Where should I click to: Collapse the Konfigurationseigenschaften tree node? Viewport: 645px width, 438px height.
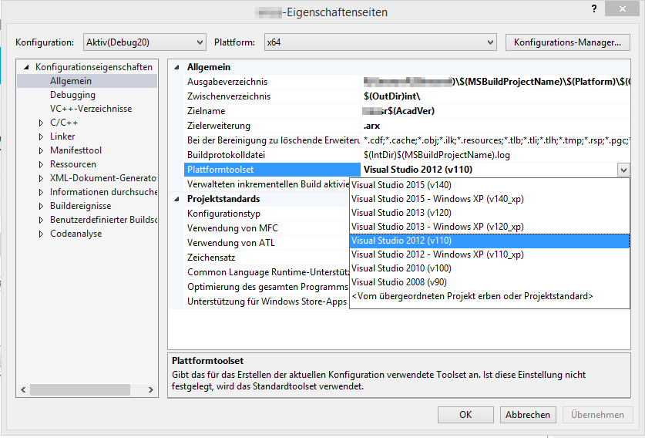pos(26,67)
